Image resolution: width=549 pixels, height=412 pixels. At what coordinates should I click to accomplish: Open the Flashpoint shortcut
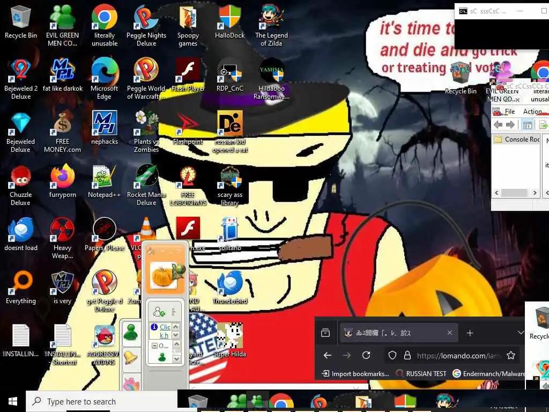coord(188,128)
